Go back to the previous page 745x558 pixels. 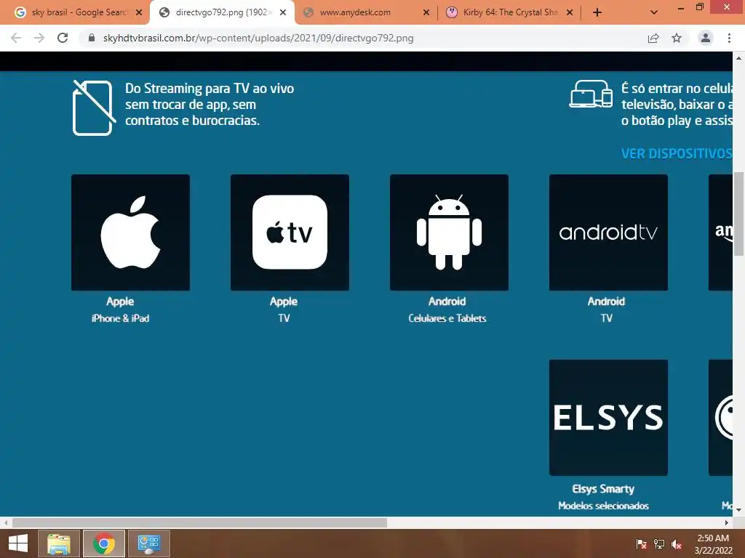click(x=16, y=38)
